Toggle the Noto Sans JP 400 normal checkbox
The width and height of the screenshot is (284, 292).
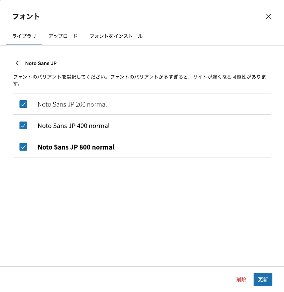pyautogui.click(x=23, y=125)
